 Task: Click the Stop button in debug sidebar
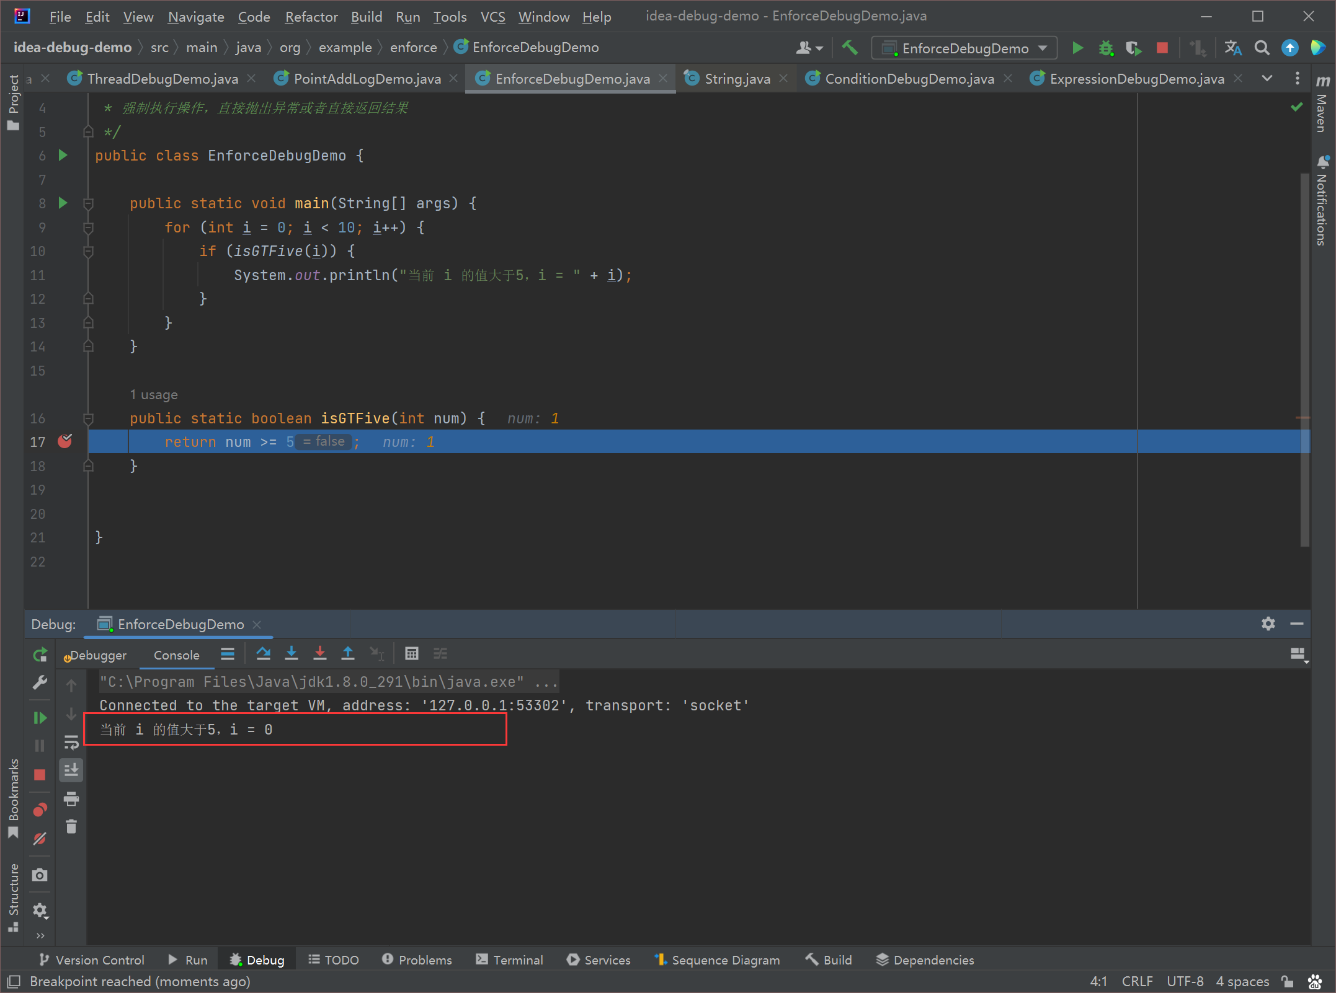point(40,775)
